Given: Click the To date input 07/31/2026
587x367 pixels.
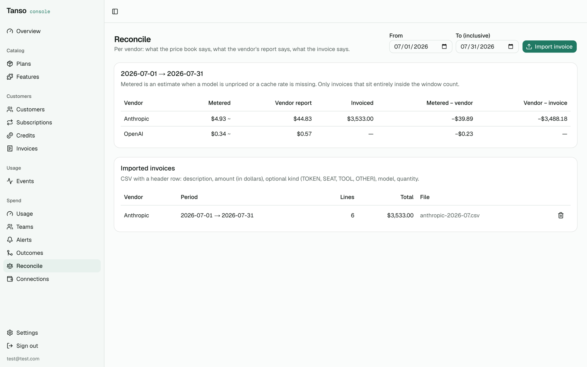Looking at the screenshot, I should click(x=487, y=47).
